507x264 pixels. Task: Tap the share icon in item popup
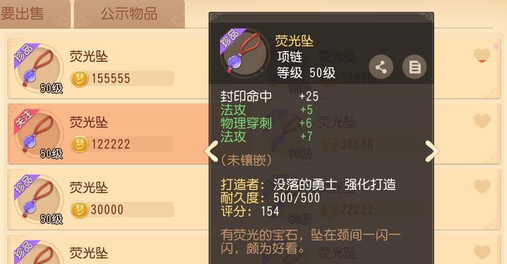tap(381, 67)
